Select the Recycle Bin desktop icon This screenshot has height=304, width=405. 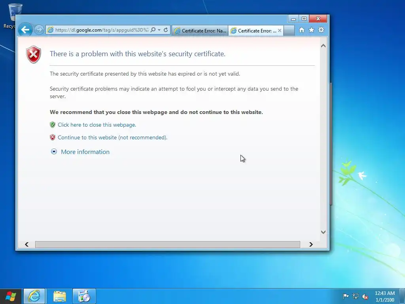12,16
